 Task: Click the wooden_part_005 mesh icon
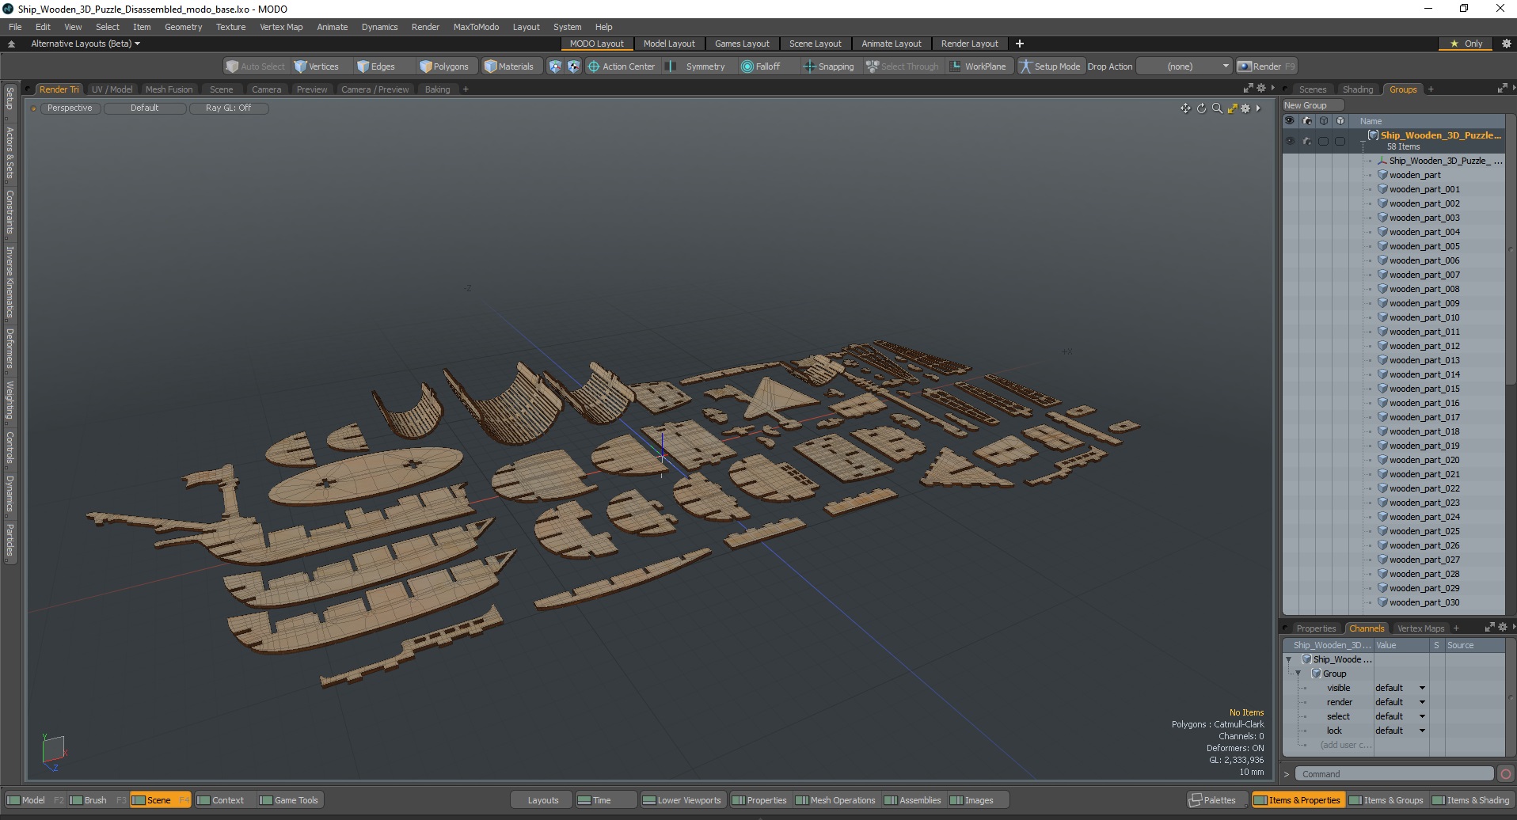click(x=1382, y=246)
